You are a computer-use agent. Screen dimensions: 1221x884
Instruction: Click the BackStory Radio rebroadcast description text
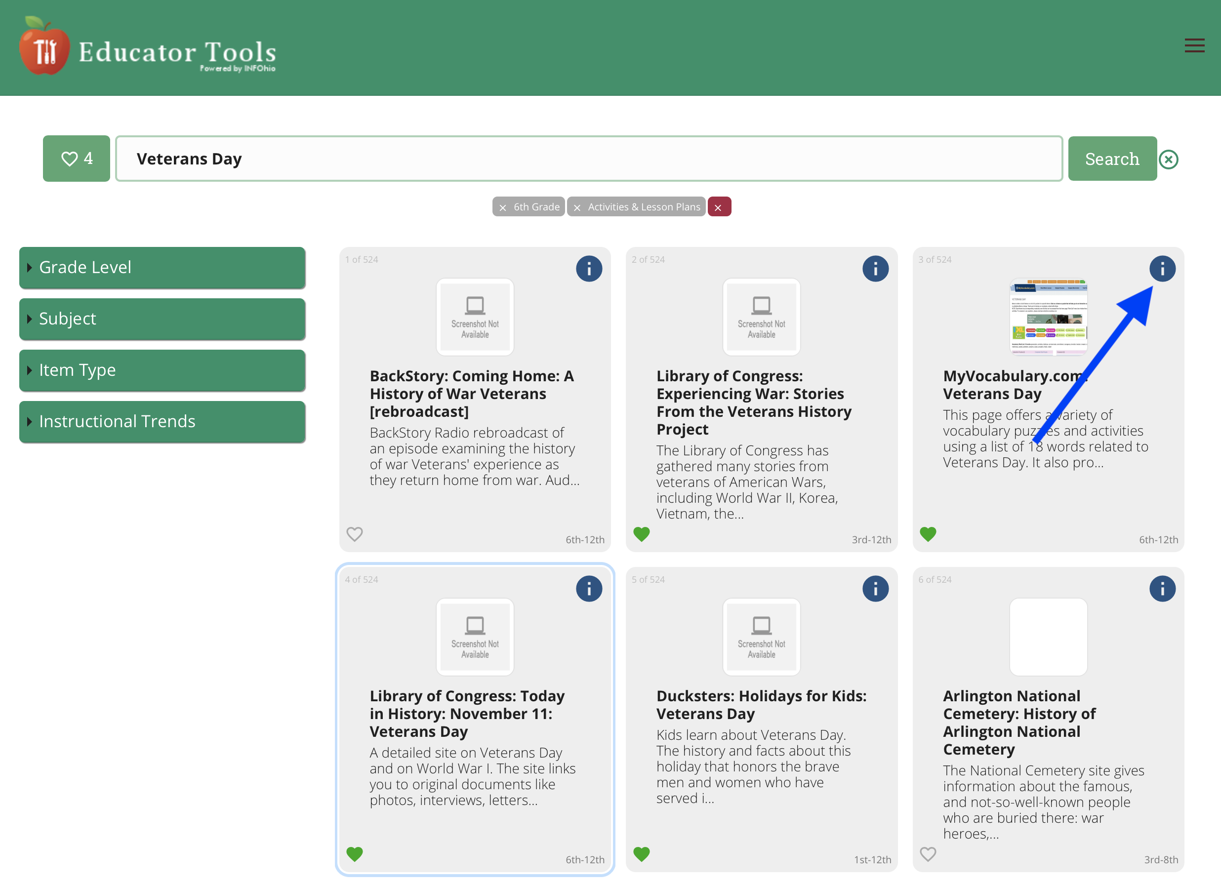click(474, 456)
